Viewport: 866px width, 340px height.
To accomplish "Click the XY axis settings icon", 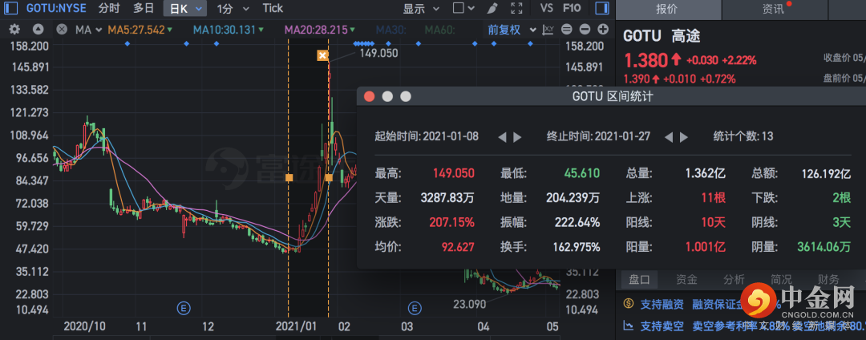I will pos(548,30).
